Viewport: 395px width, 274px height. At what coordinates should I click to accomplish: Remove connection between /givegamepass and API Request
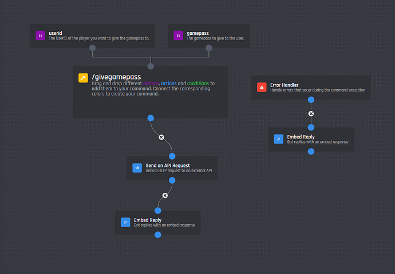coord(161,137)
